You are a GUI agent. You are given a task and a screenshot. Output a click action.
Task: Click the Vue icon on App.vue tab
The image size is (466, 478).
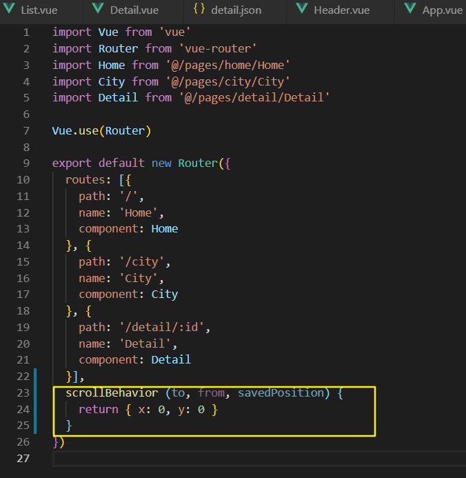click(x=410, y=8)
